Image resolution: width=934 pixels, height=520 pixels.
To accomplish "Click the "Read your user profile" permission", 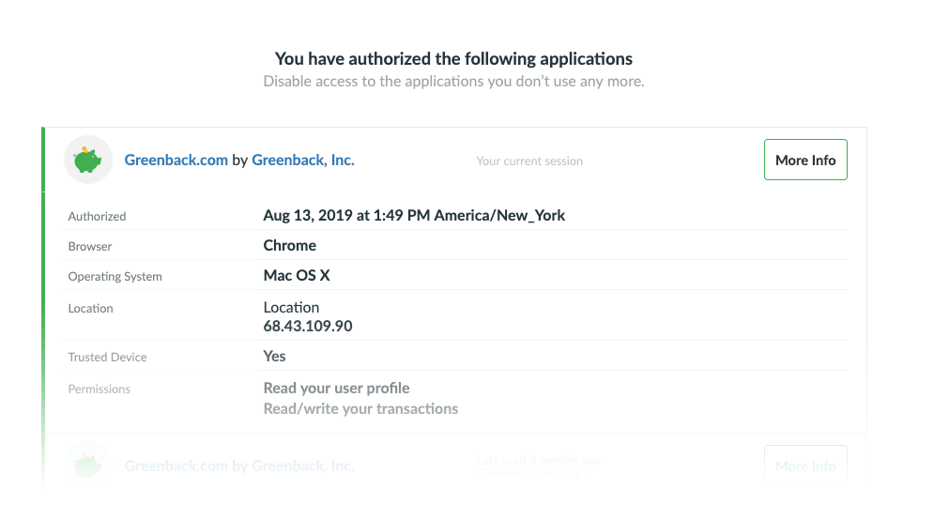I will coord(336,389).
